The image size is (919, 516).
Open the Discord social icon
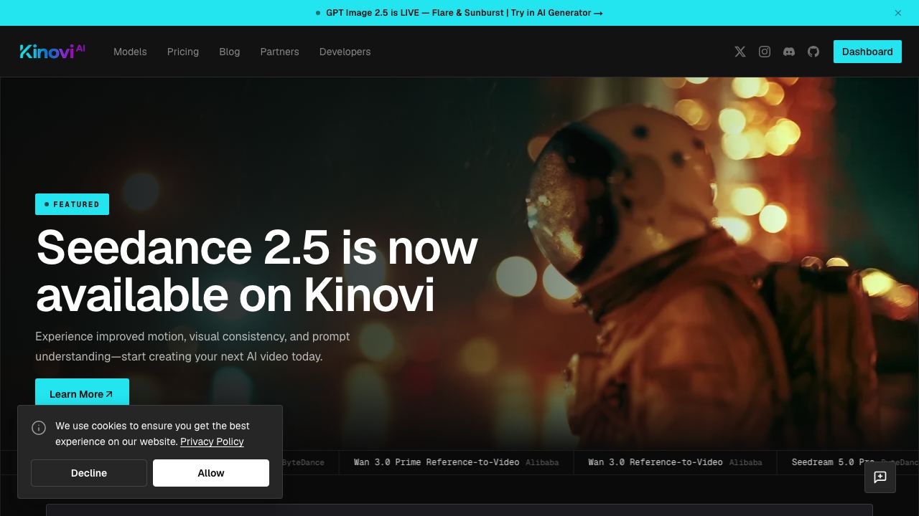(789, 52)
